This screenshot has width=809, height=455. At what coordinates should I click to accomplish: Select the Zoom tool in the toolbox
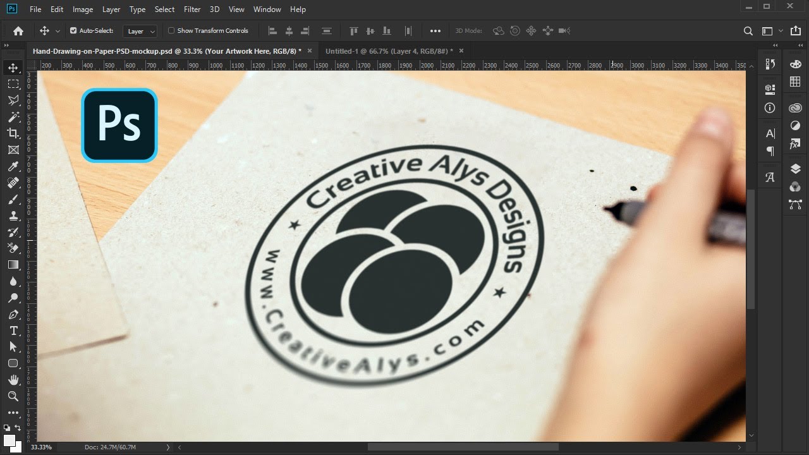13,396
